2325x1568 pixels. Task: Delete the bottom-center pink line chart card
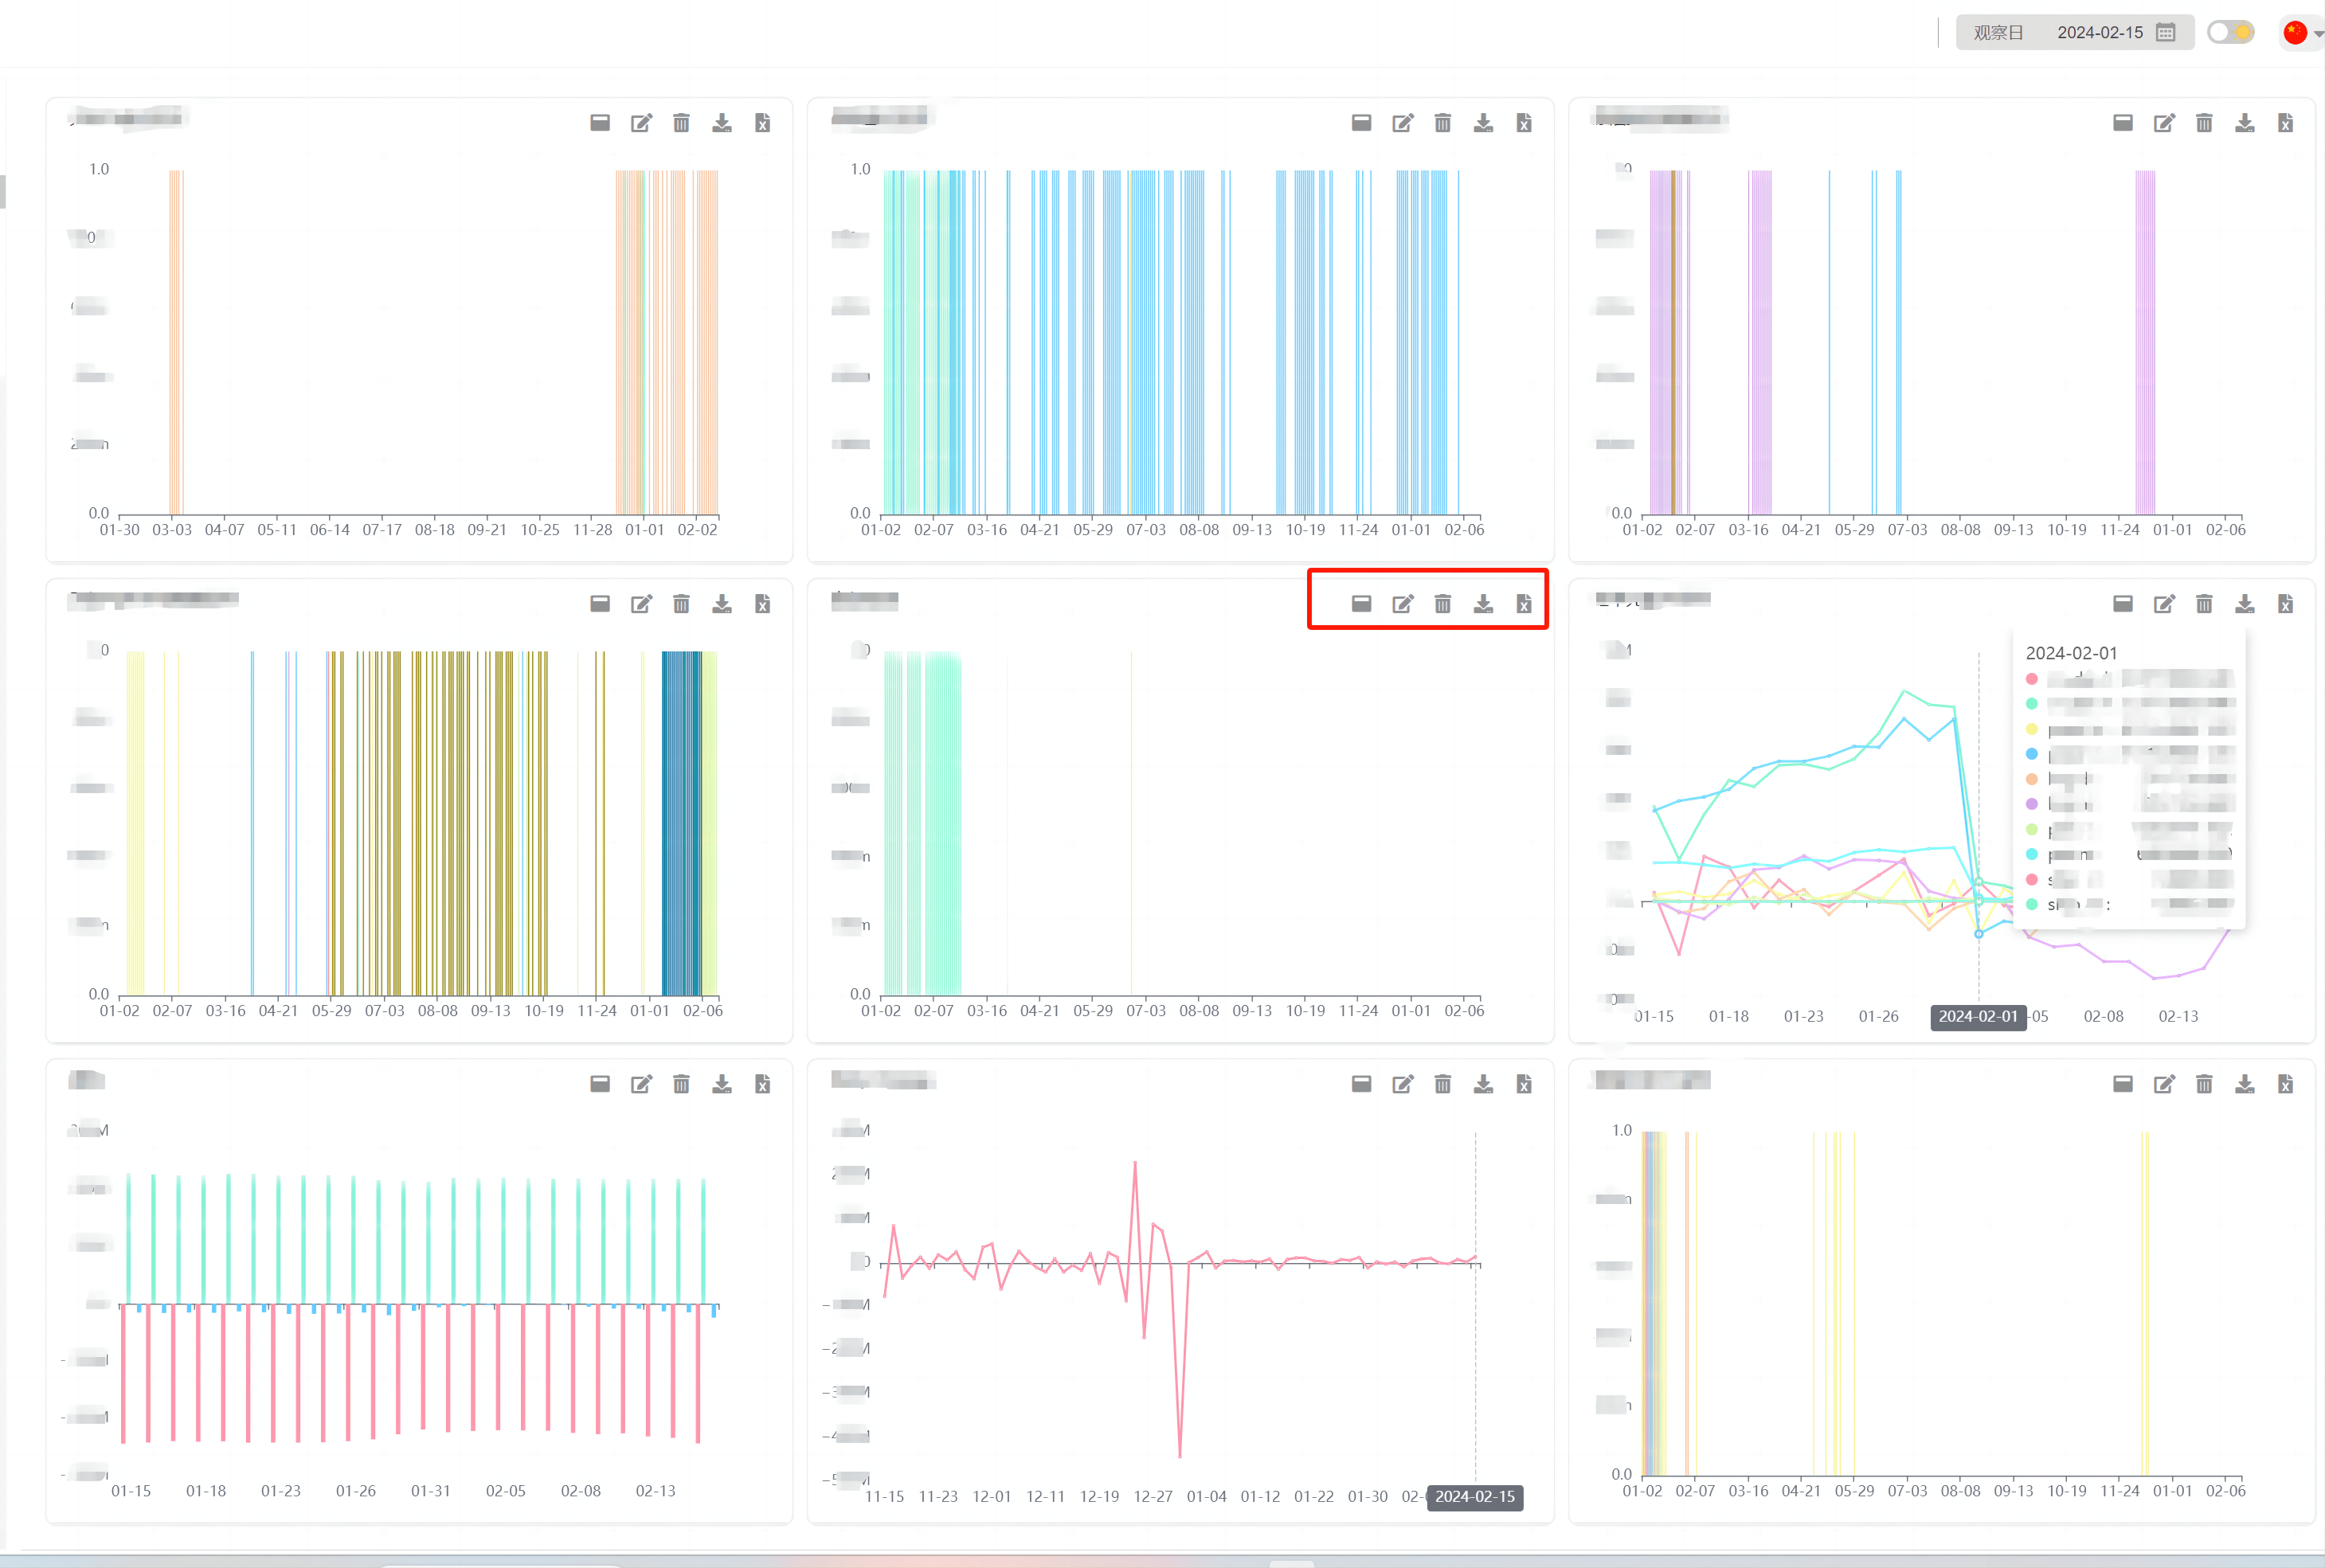click(1443, 1084)
